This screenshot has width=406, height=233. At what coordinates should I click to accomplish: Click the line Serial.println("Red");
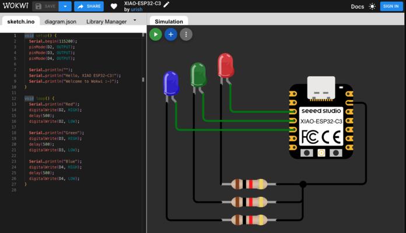click(x=54, y=104)
